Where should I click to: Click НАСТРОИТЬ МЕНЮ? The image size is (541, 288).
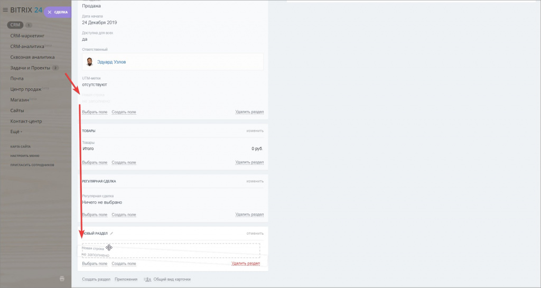[x=25, y=156]
